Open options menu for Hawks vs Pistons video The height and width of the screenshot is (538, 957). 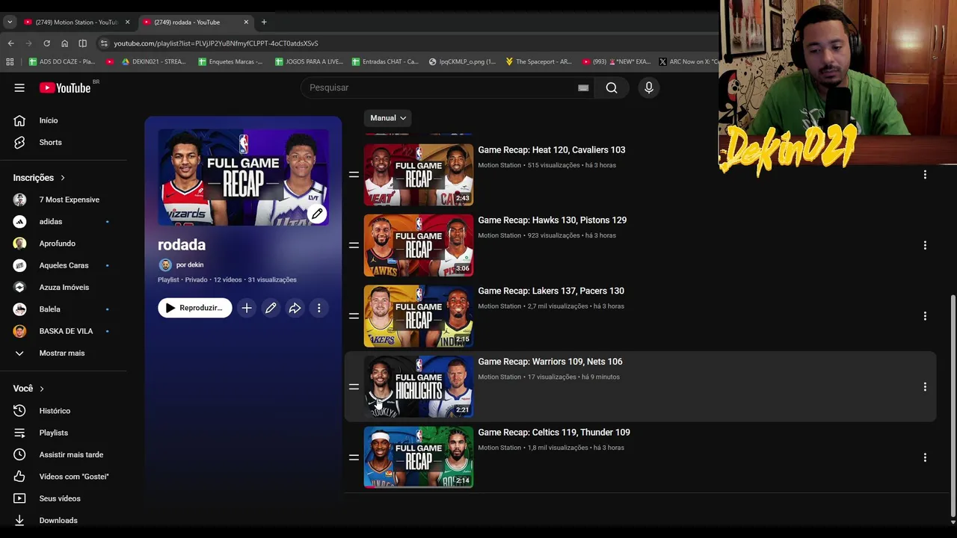point(925,245)
